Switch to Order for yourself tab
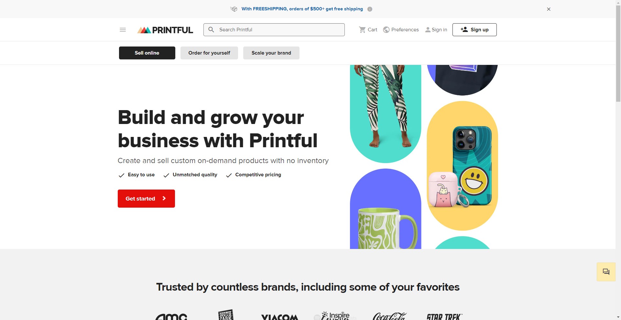 [209, 53]
